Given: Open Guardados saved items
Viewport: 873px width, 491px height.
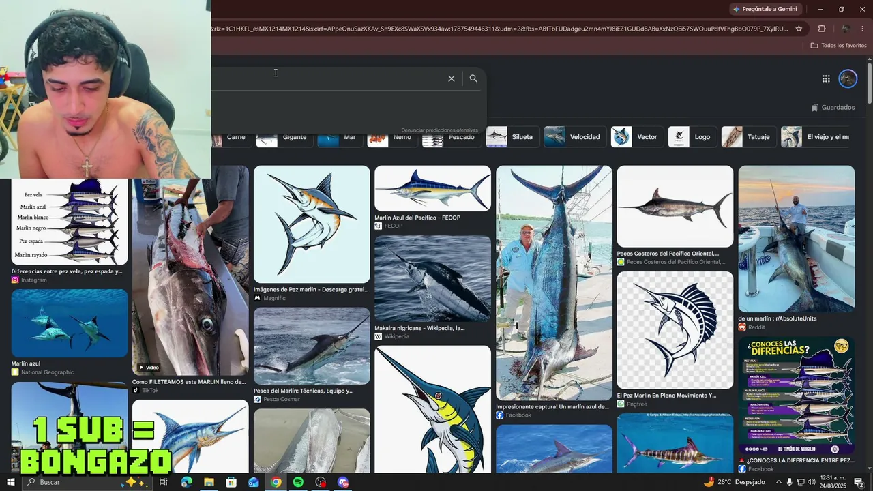Looking at the screenshot, I should pos(833,107).
